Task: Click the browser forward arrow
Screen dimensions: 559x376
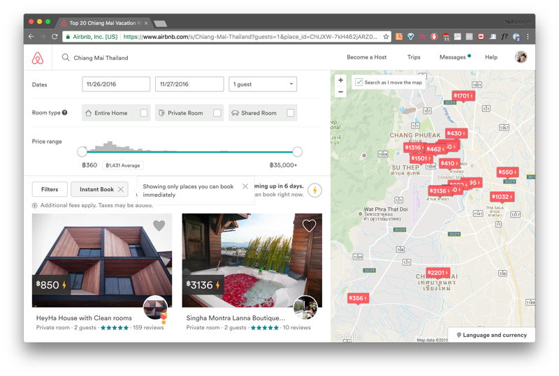Action: [x=43, y=36]
